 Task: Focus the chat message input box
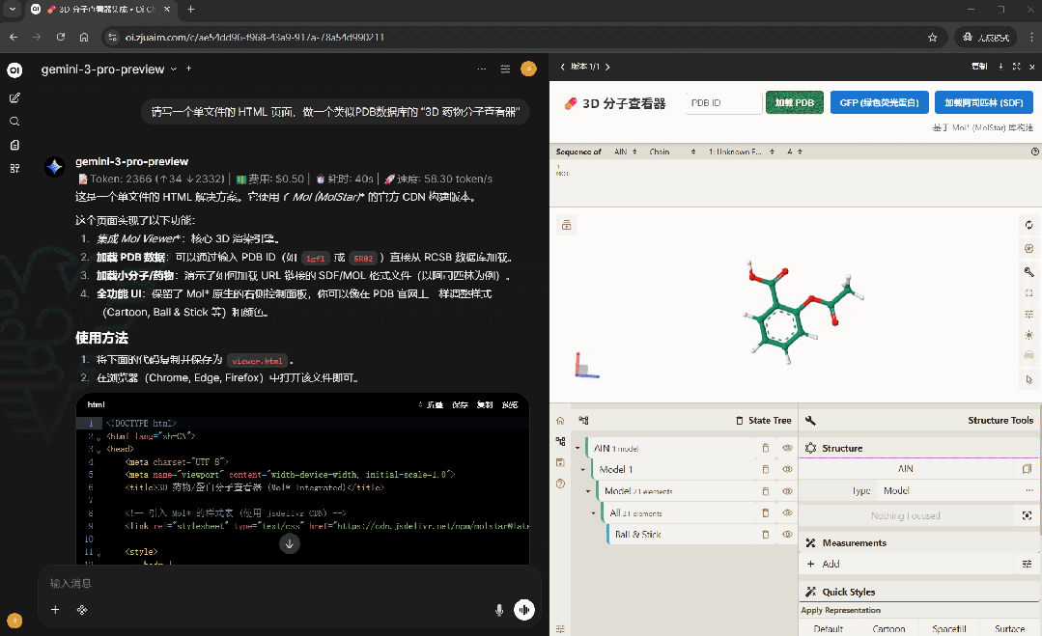click(x=290, y=583)
